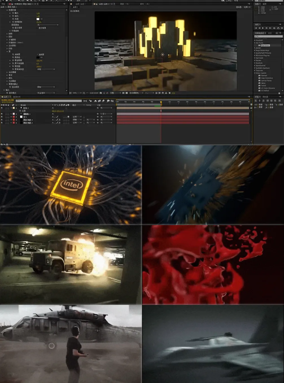Open the Info panel tab
284x383 pixels.
coord(257,4)
